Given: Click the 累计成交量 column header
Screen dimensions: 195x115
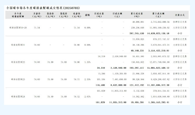Looking at the screenshot, I should point(137,15).
